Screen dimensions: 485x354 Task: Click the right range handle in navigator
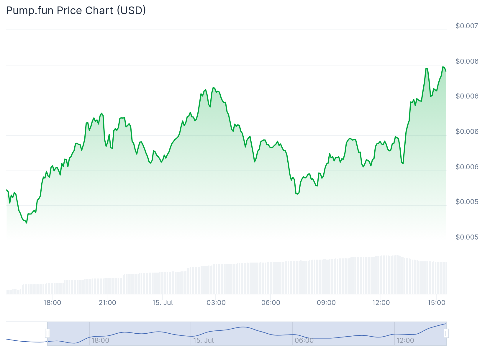tap(446, 333)
